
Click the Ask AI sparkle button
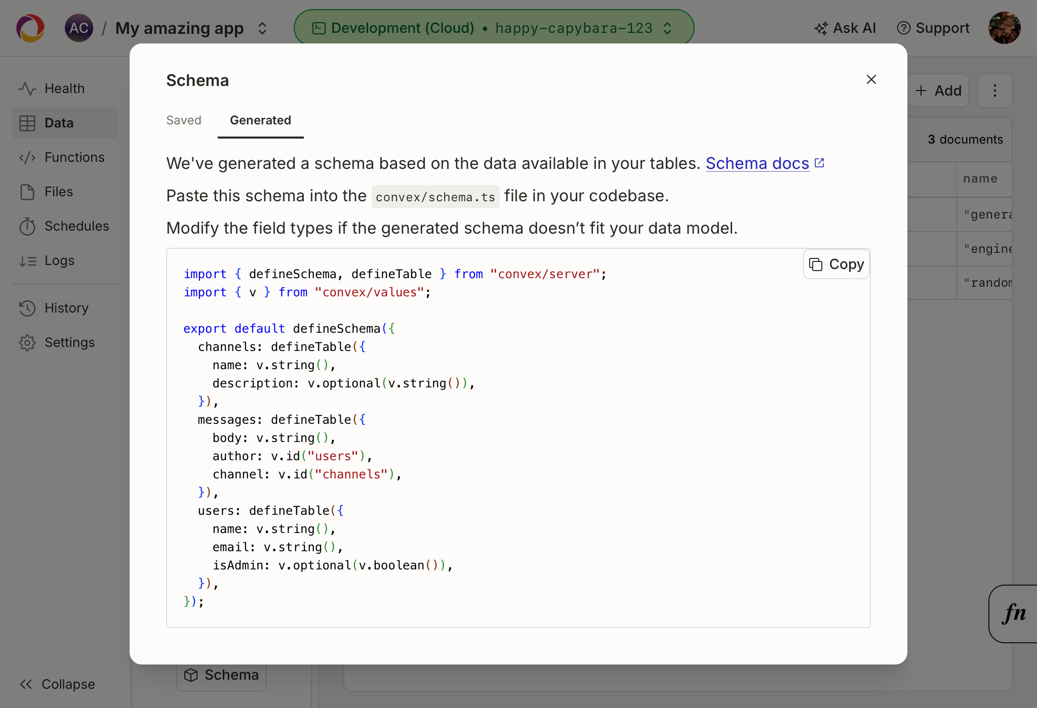pos(845,28)
